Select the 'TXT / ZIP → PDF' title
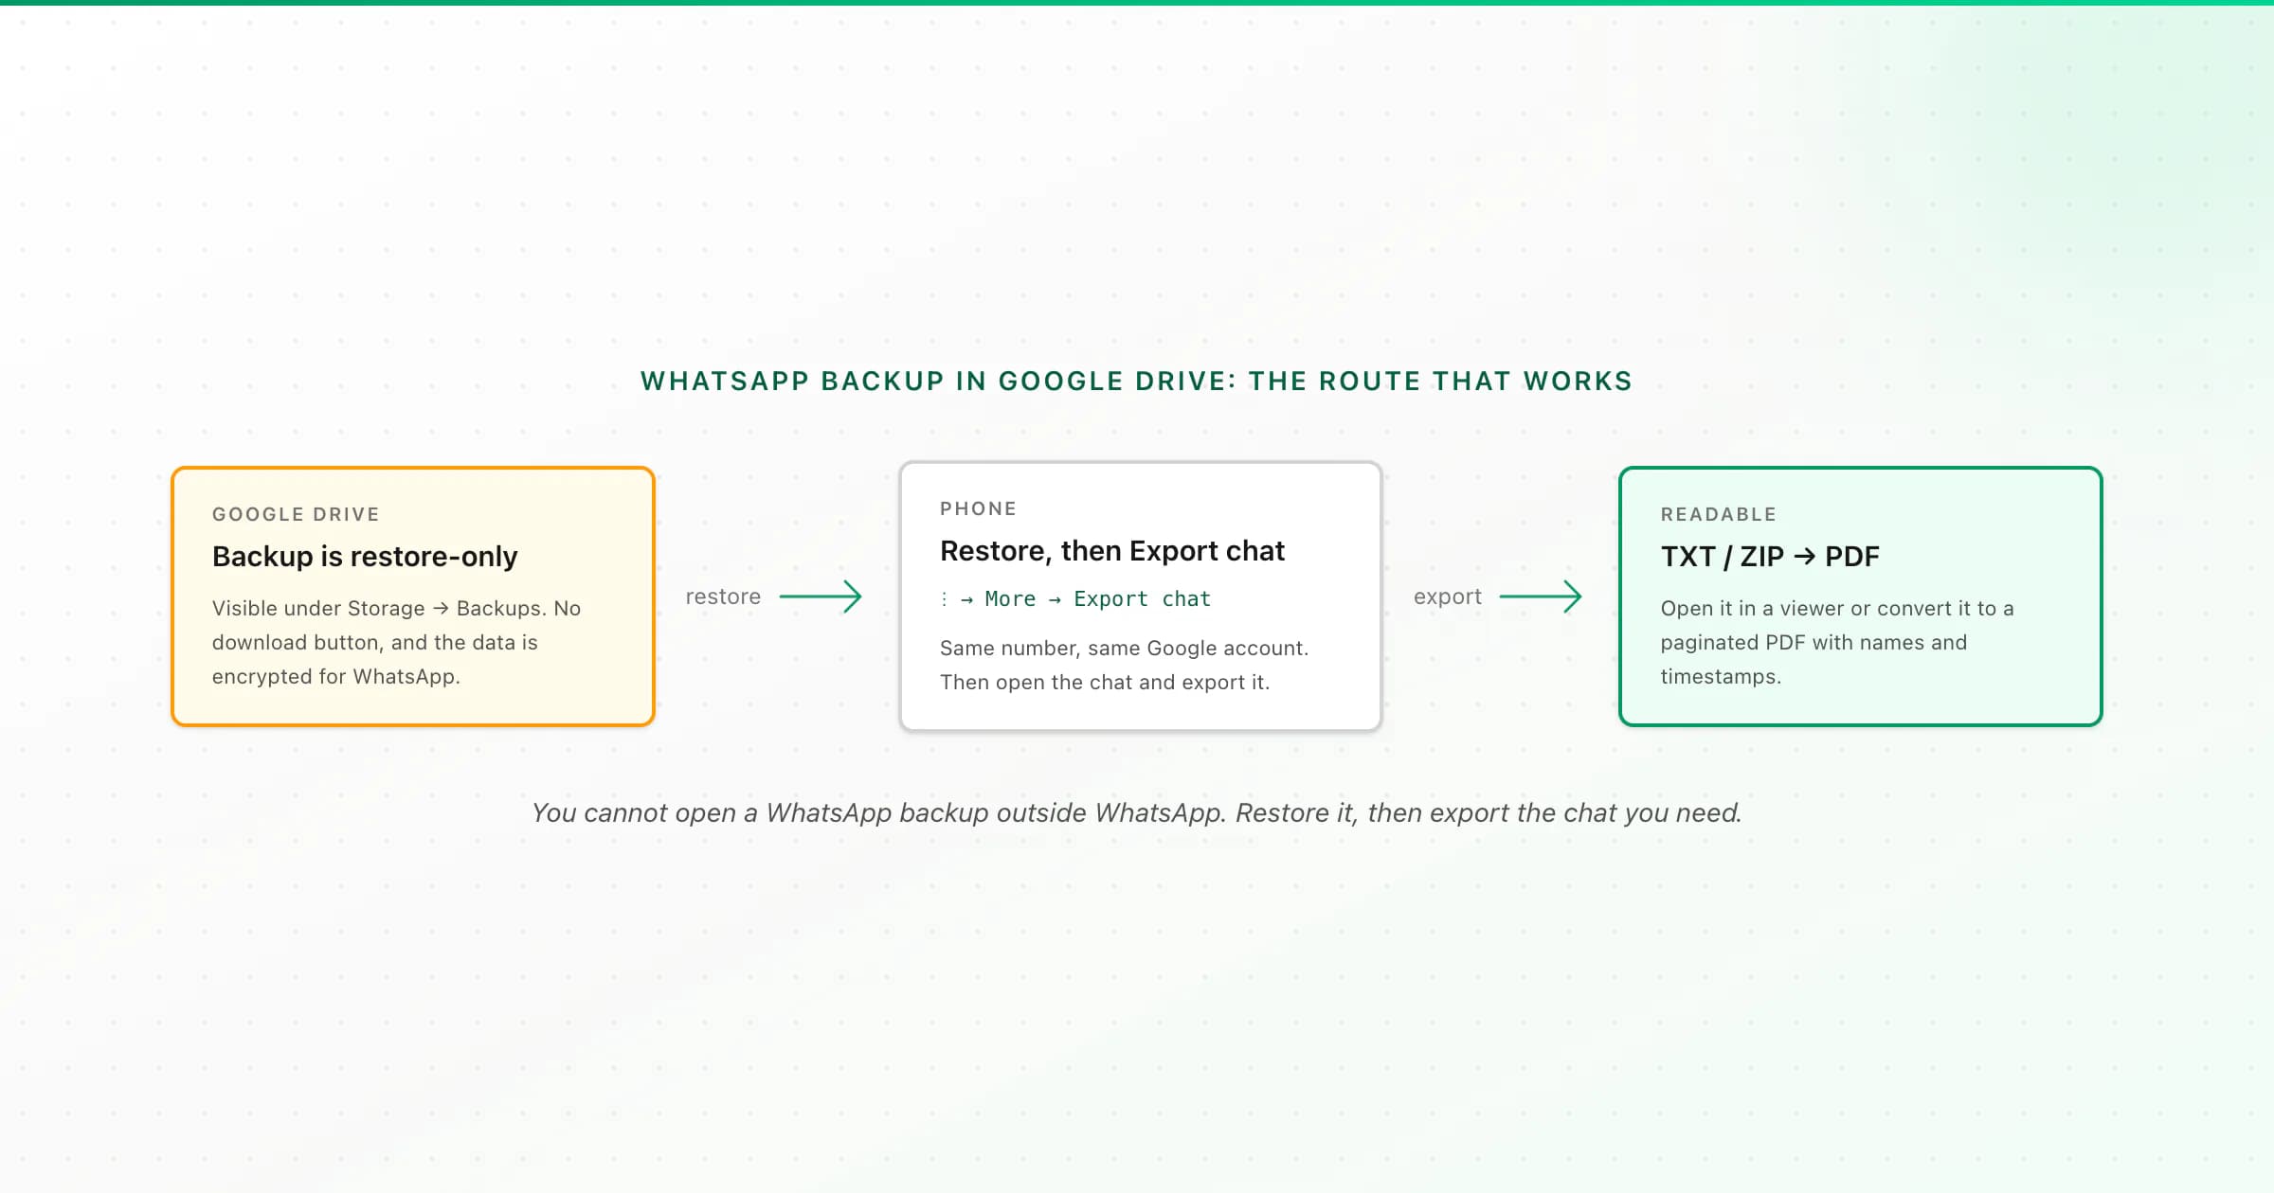Image resolution: width=2274 pixels, height=1193 pixels. click(x=1770, y=556)
